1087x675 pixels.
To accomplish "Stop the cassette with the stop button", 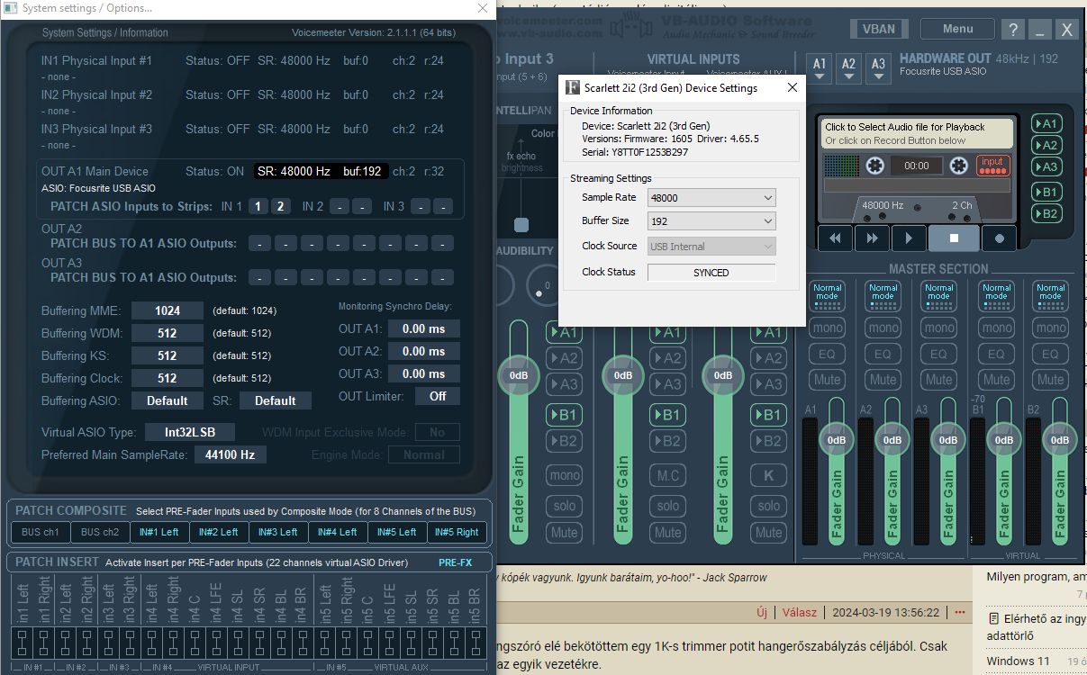I will pyautogui.click(x=954, y=238).
